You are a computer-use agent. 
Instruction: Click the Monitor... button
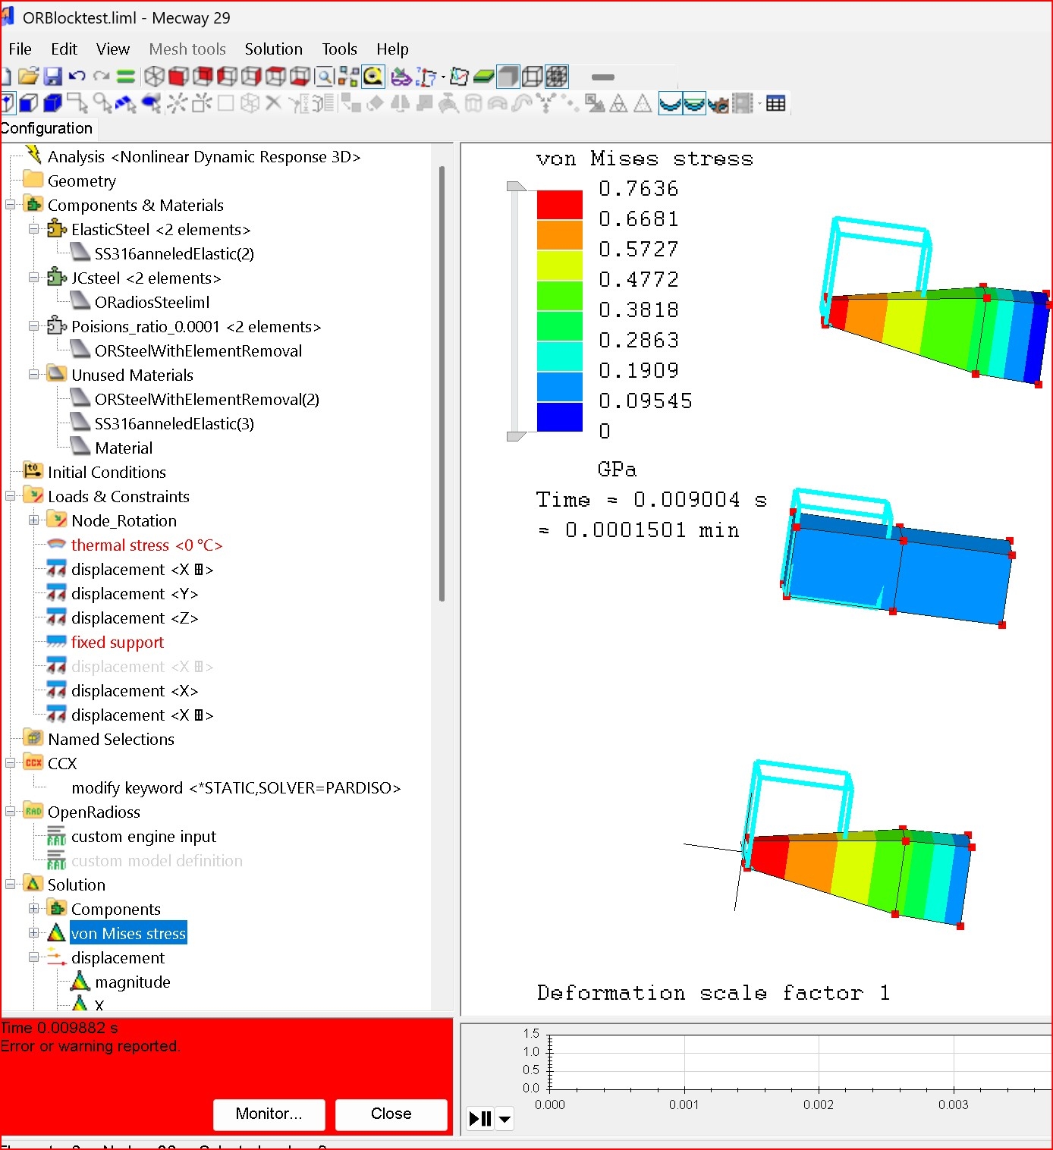(x=269, y=1114)
